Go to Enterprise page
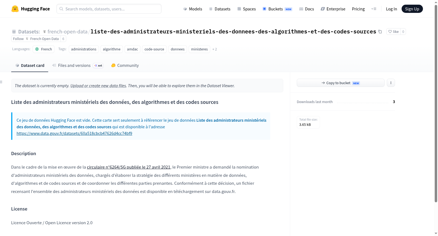This screenshot has height=236, width=438. (333, 9)
